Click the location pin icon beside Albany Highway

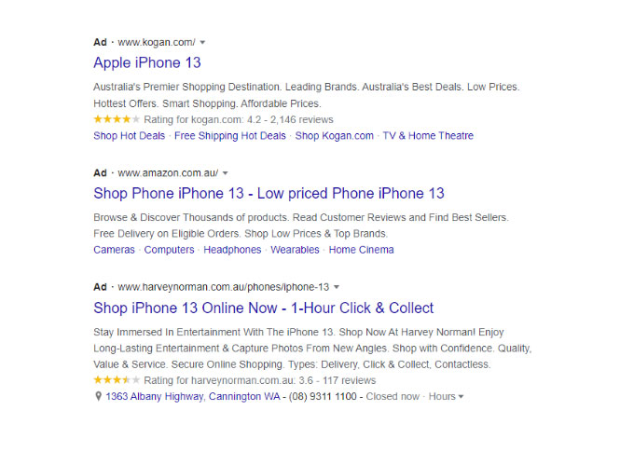(99, 396)
